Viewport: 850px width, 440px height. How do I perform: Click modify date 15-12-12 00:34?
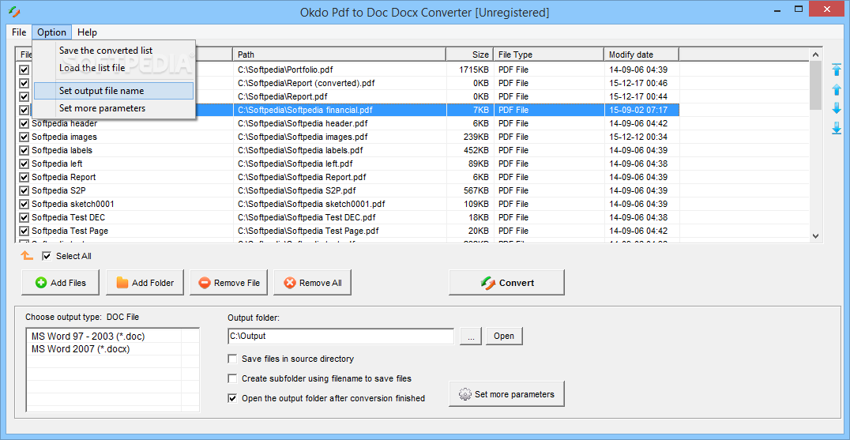point(638,137)
